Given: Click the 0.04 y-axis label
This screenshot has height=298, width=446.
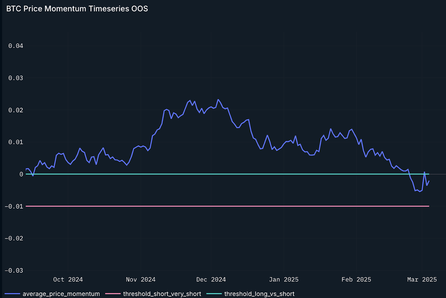Looking at the screenshot, I should point(16,46).
